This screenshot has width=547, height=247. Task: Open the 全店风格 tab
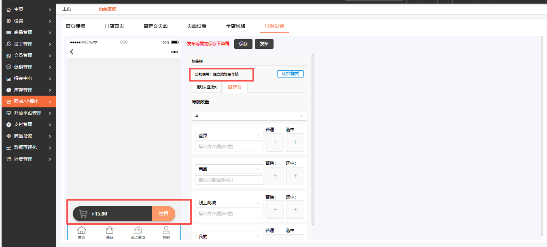coord(235,26)
